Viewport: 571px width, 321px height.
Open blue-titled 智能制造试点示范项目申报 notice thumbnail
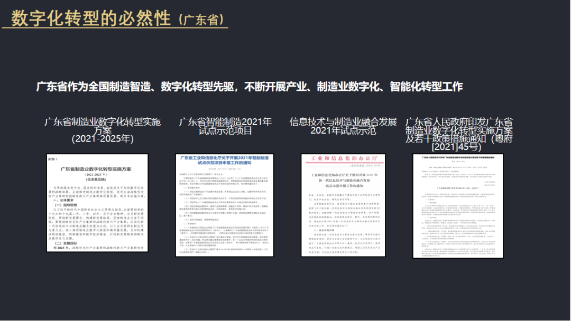click(x=224, y=205)
